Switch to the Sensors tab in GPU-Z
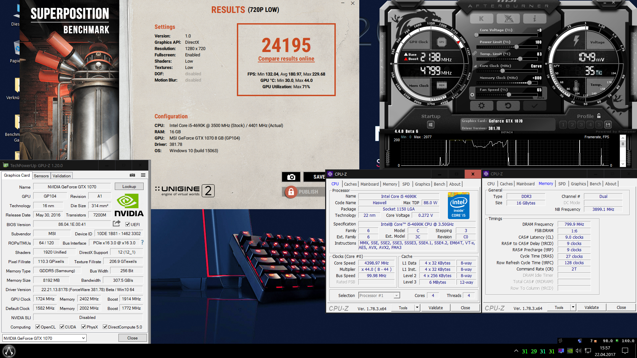This screenshot has width=637, height=358. (x=41, y=176)
